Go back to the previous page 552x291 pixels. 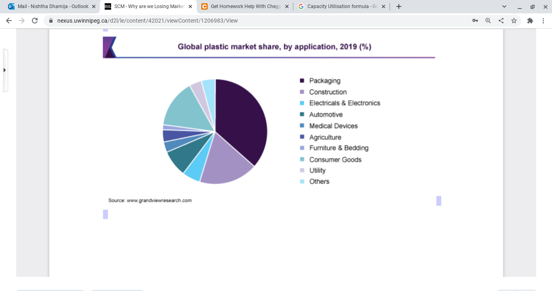click(9, 21)
